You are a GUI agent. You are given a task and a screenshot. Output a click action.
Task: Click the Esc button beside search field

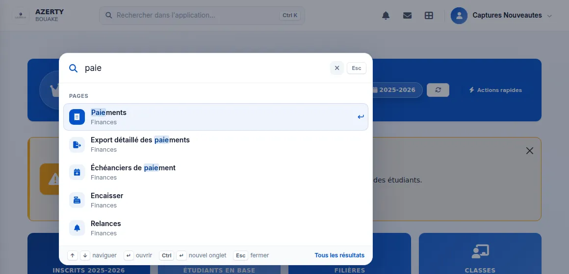pos(356,68)
